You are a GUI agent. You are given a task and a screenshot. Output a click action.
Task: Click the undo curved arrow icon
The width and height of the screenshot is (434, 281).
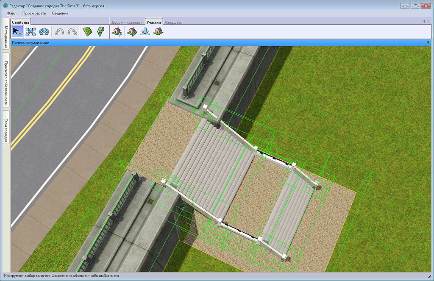tap(59, 31)
